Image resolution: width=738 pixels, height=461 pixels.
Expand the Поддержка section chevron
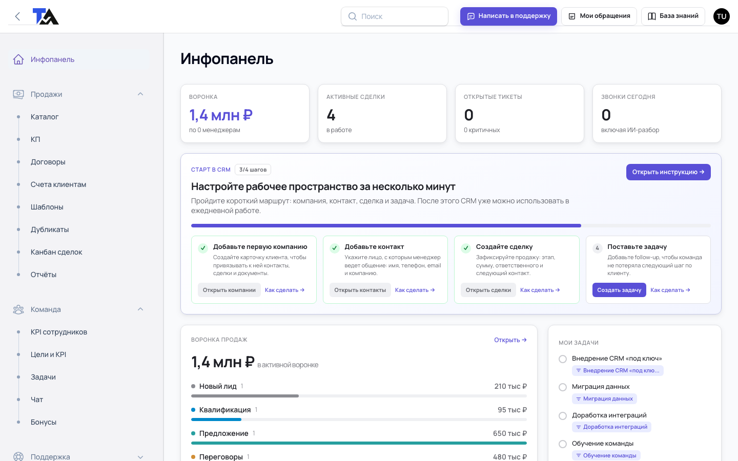pyautogui.click(x=140, y=457)
